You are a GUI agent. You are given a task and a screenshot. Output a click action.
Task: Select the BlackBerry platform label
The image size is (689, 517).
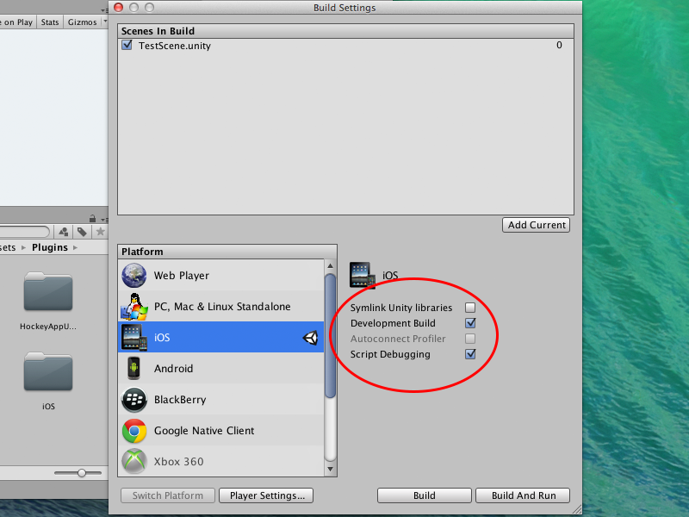point(180,400)
